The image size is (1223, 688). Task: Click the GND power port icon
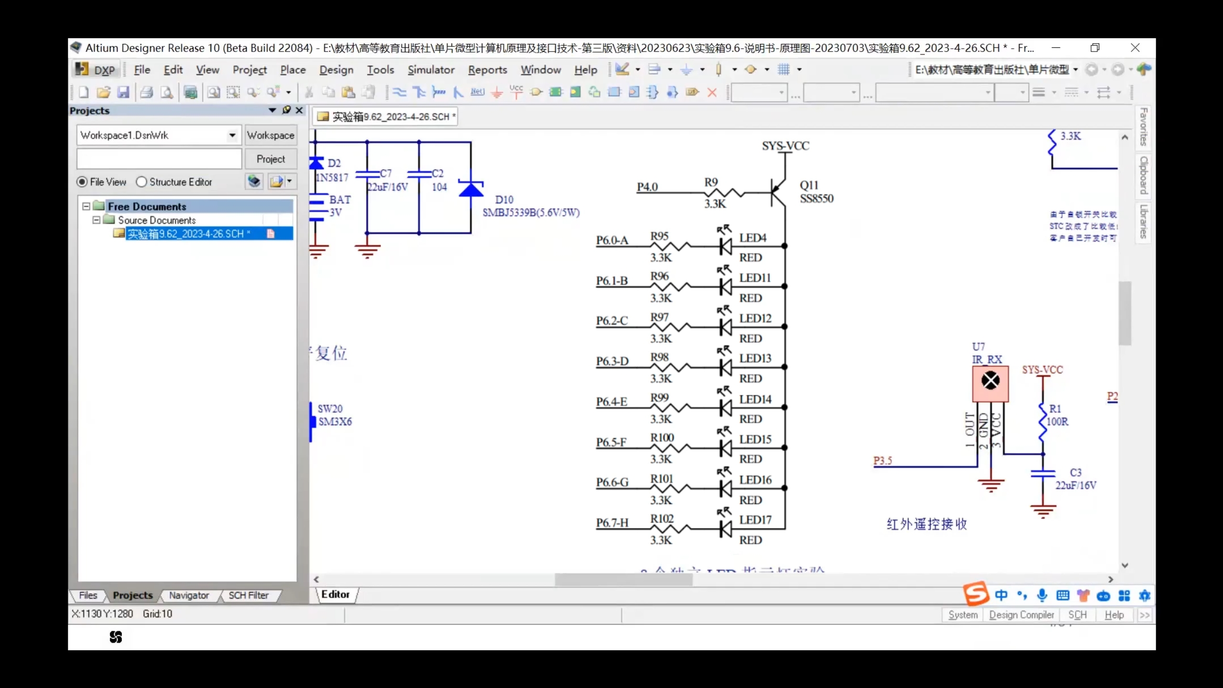pyautogui.click(x=497, y=92)
